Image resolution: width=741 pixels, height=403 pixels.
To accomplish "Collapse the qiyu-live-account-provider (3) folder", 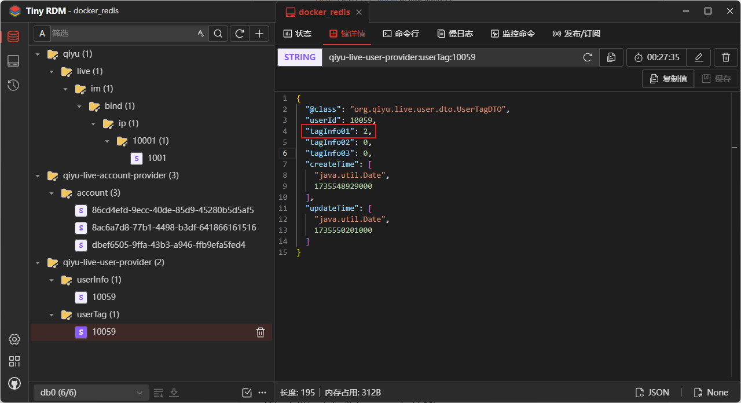I will point(38,175).
